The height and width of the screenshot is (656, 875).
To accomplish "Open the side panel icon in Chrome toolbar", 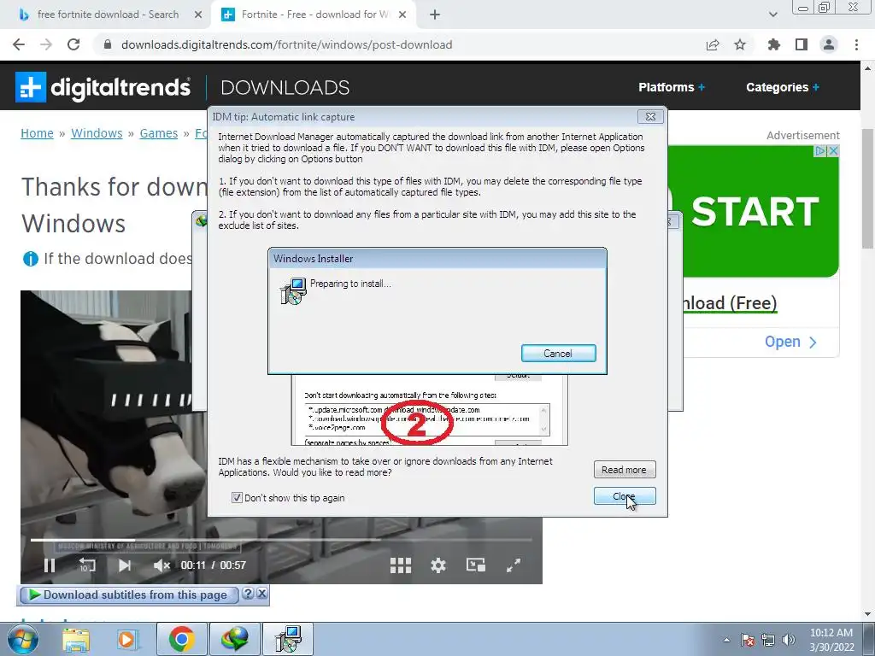I will (802, 44).
